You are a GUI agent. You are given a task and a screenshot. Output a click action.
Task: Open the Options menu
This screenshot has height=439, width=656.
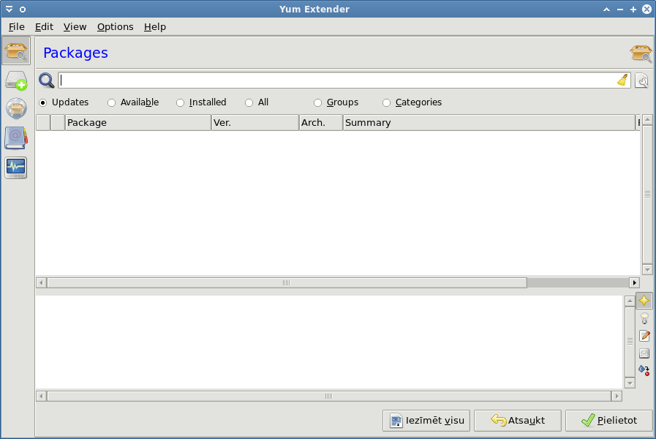(x=115, y=27)
